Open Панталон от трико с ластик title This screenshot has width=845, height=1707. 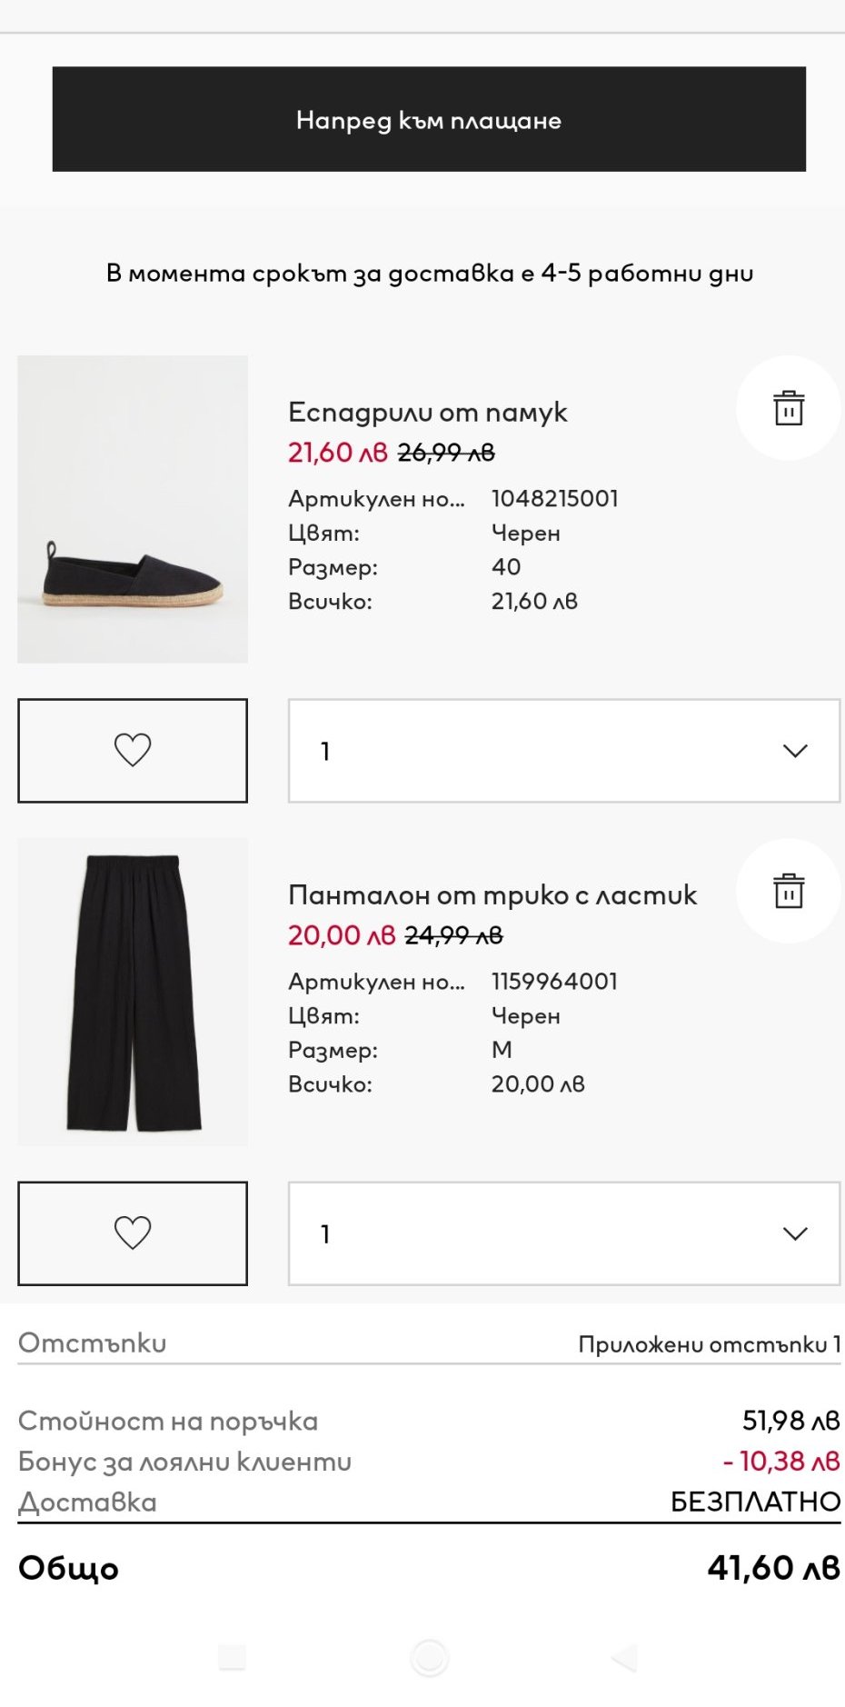(x=492, y=895)
